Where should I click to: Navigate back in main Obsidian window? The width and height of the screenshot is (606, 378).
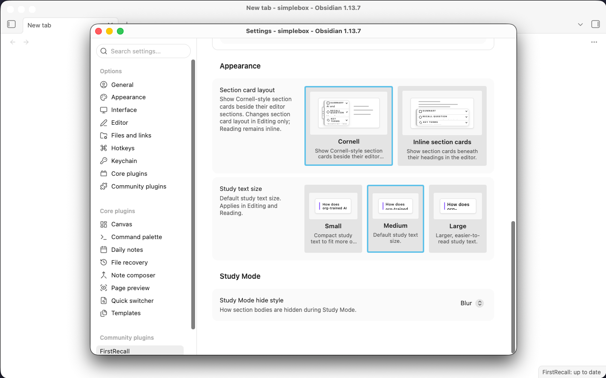pyautogui.click(x=13, y=42)
